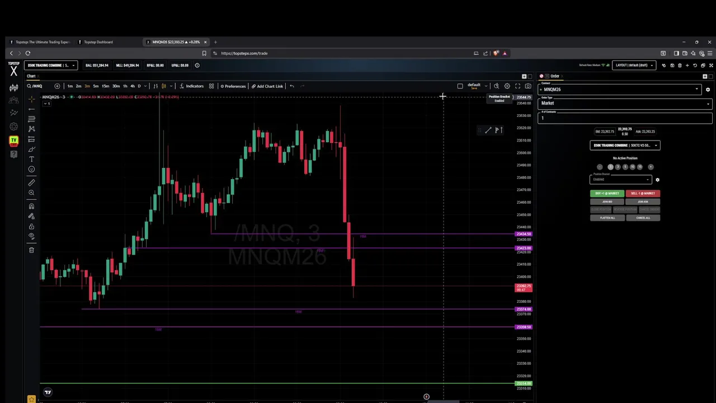Set quantity preset to 10 contracts
The image size is (716, 403).
(633, 167)
